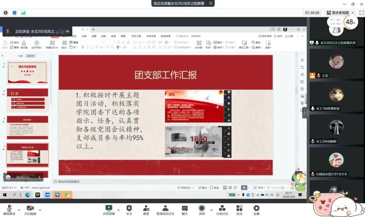Open 分组讨论 breakout rooms
Viewport: 365px width, 217px height.
222,210
